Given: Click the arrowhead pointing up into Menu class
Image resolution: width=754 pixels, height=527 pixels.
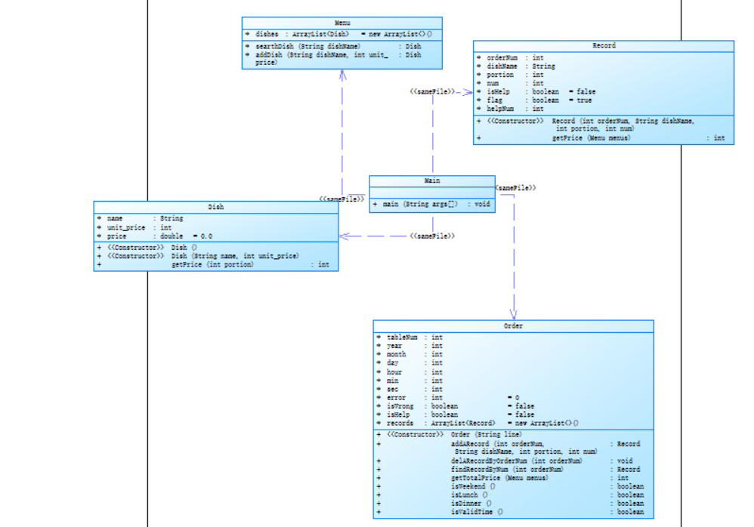Looking at the screenshot, I should pos(342,75).
